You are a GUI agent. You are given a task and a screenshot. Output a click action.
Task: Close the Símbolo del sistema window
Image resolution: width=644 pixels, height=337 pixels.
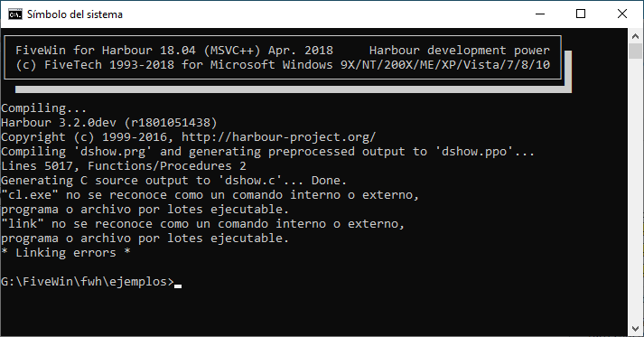click(622, 14)
